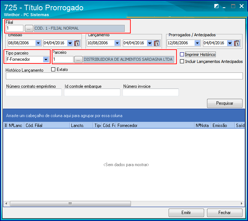Click the calendar icon in Prorrogados / Antecipados group
This screenshot has width=248, height=221.
237,43
